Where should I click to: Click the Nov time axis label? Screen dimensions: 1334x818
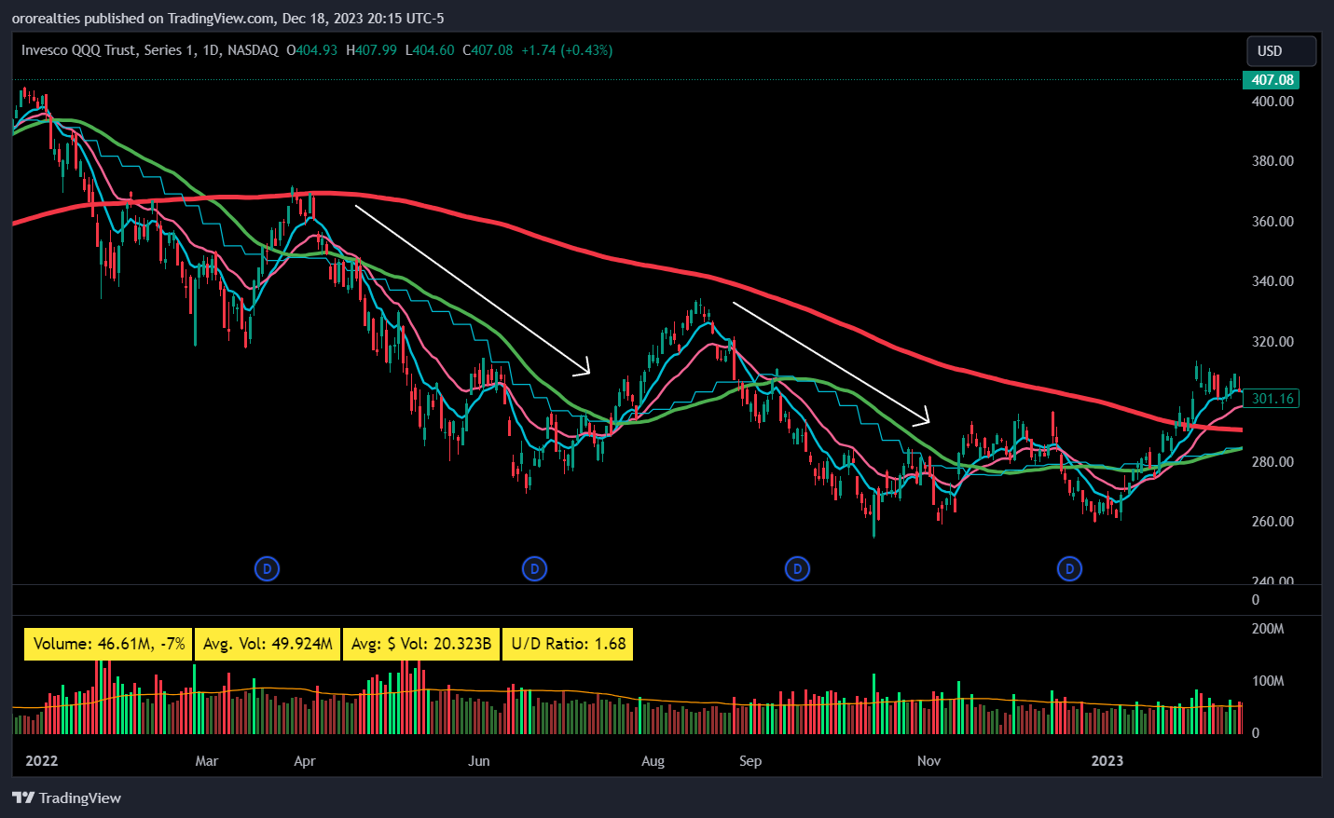[x=928, y=761]
